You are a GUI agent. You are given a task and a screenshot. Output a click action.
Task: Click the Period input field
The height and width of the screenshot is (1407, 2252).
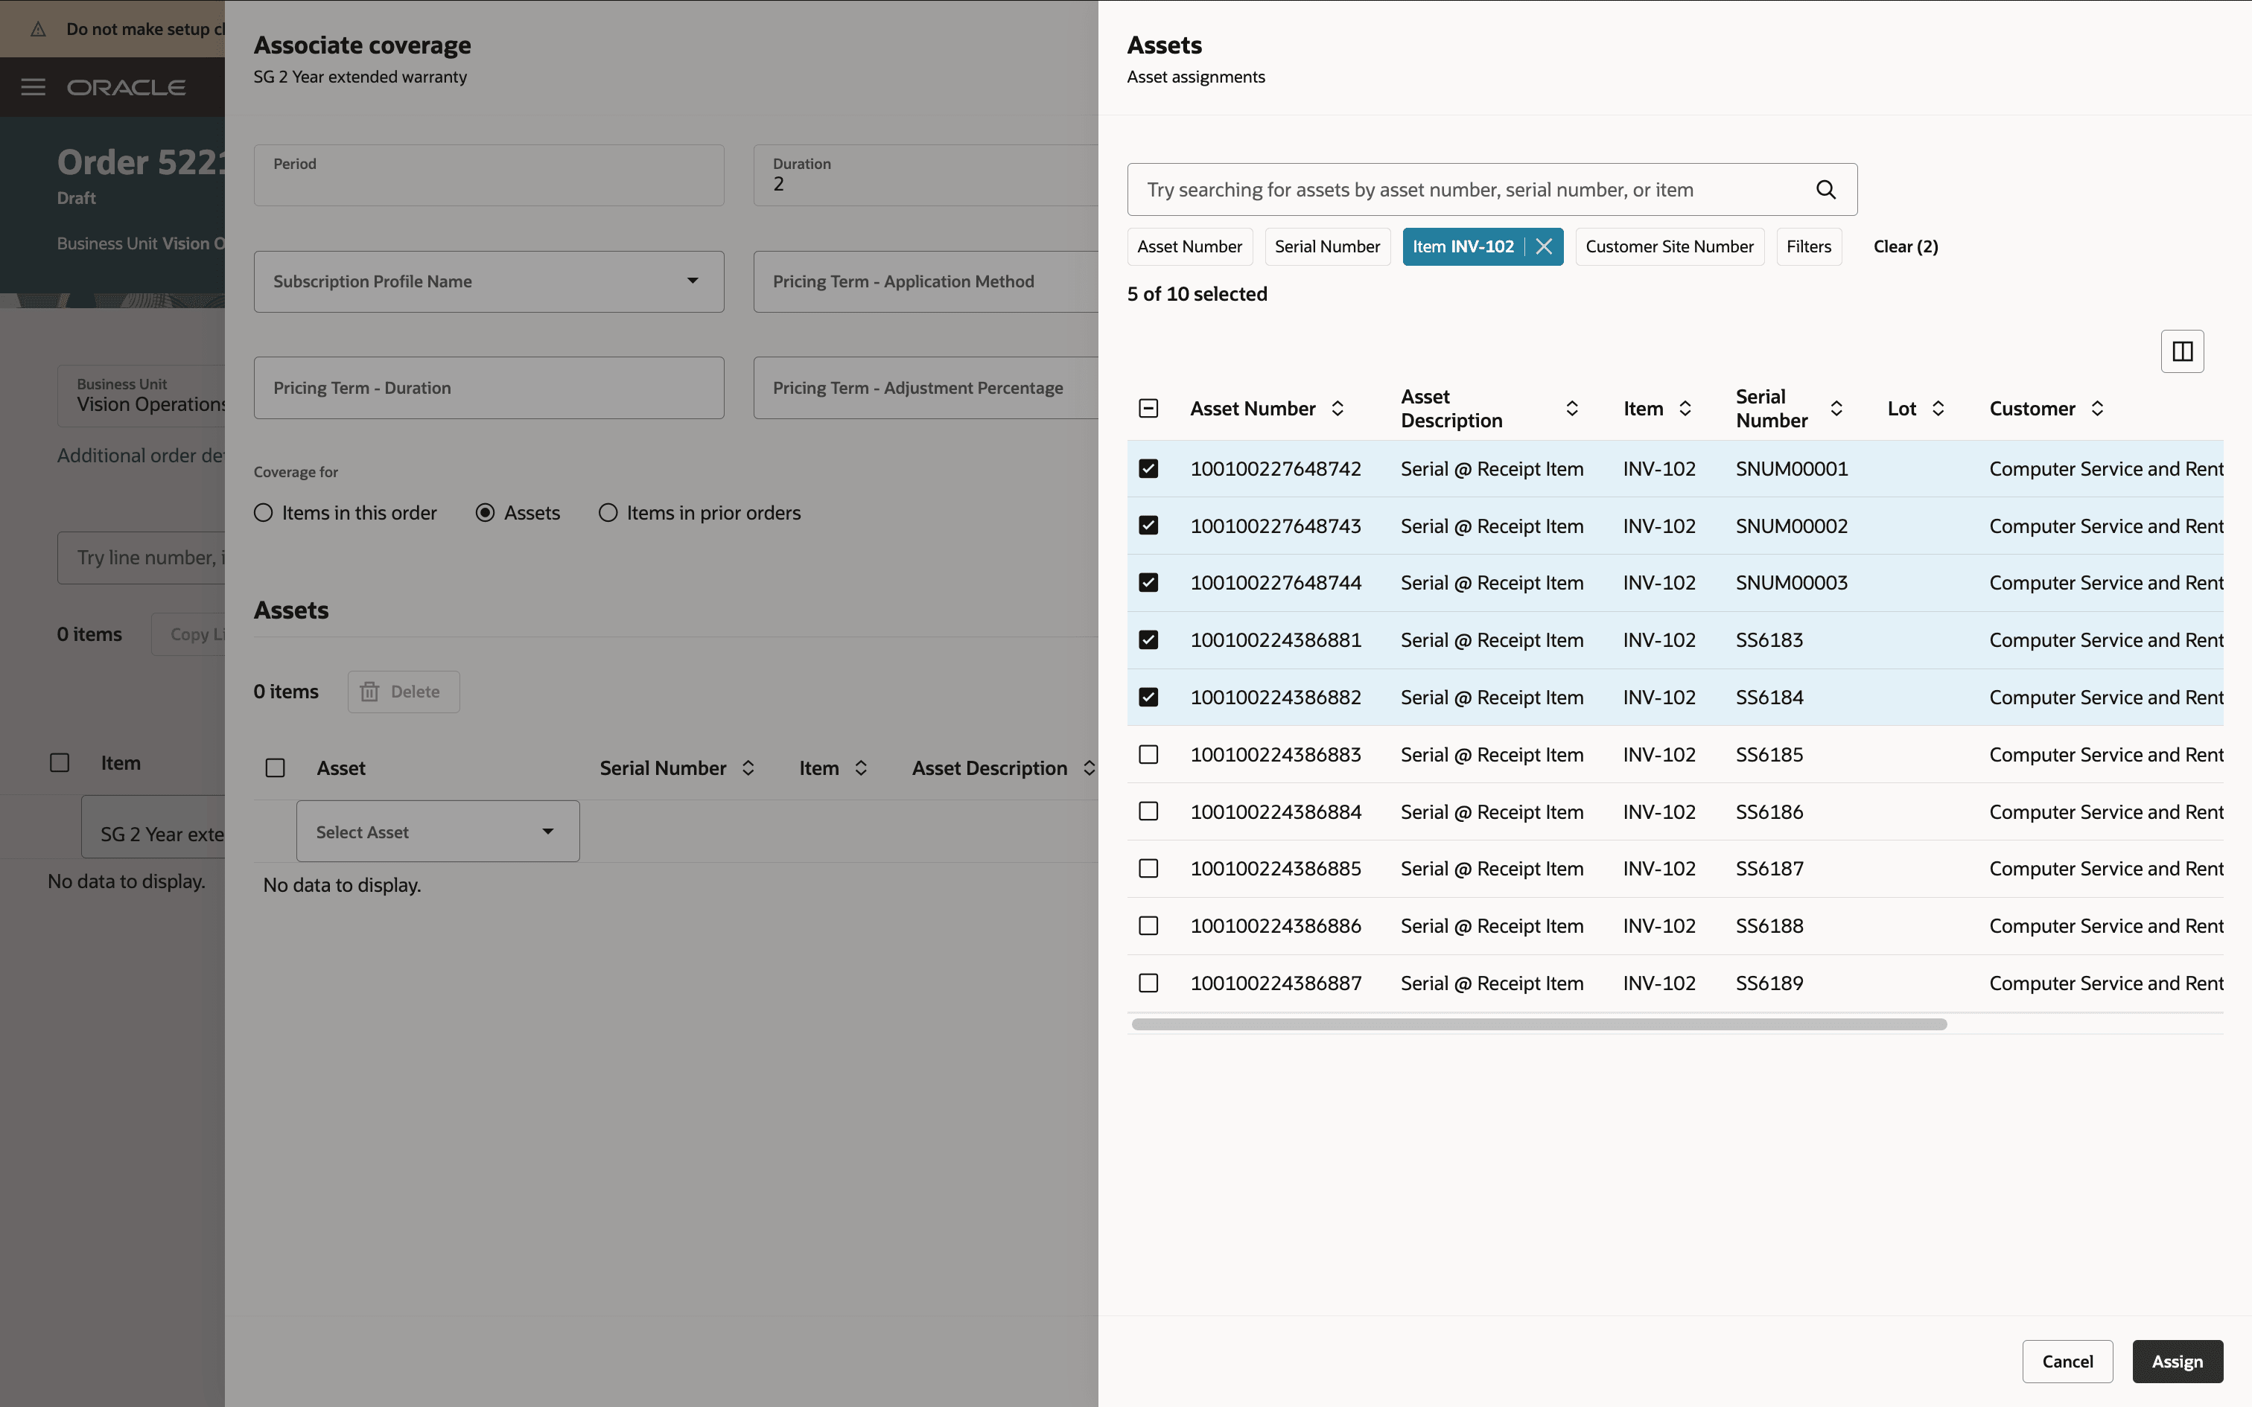(489, 175)
